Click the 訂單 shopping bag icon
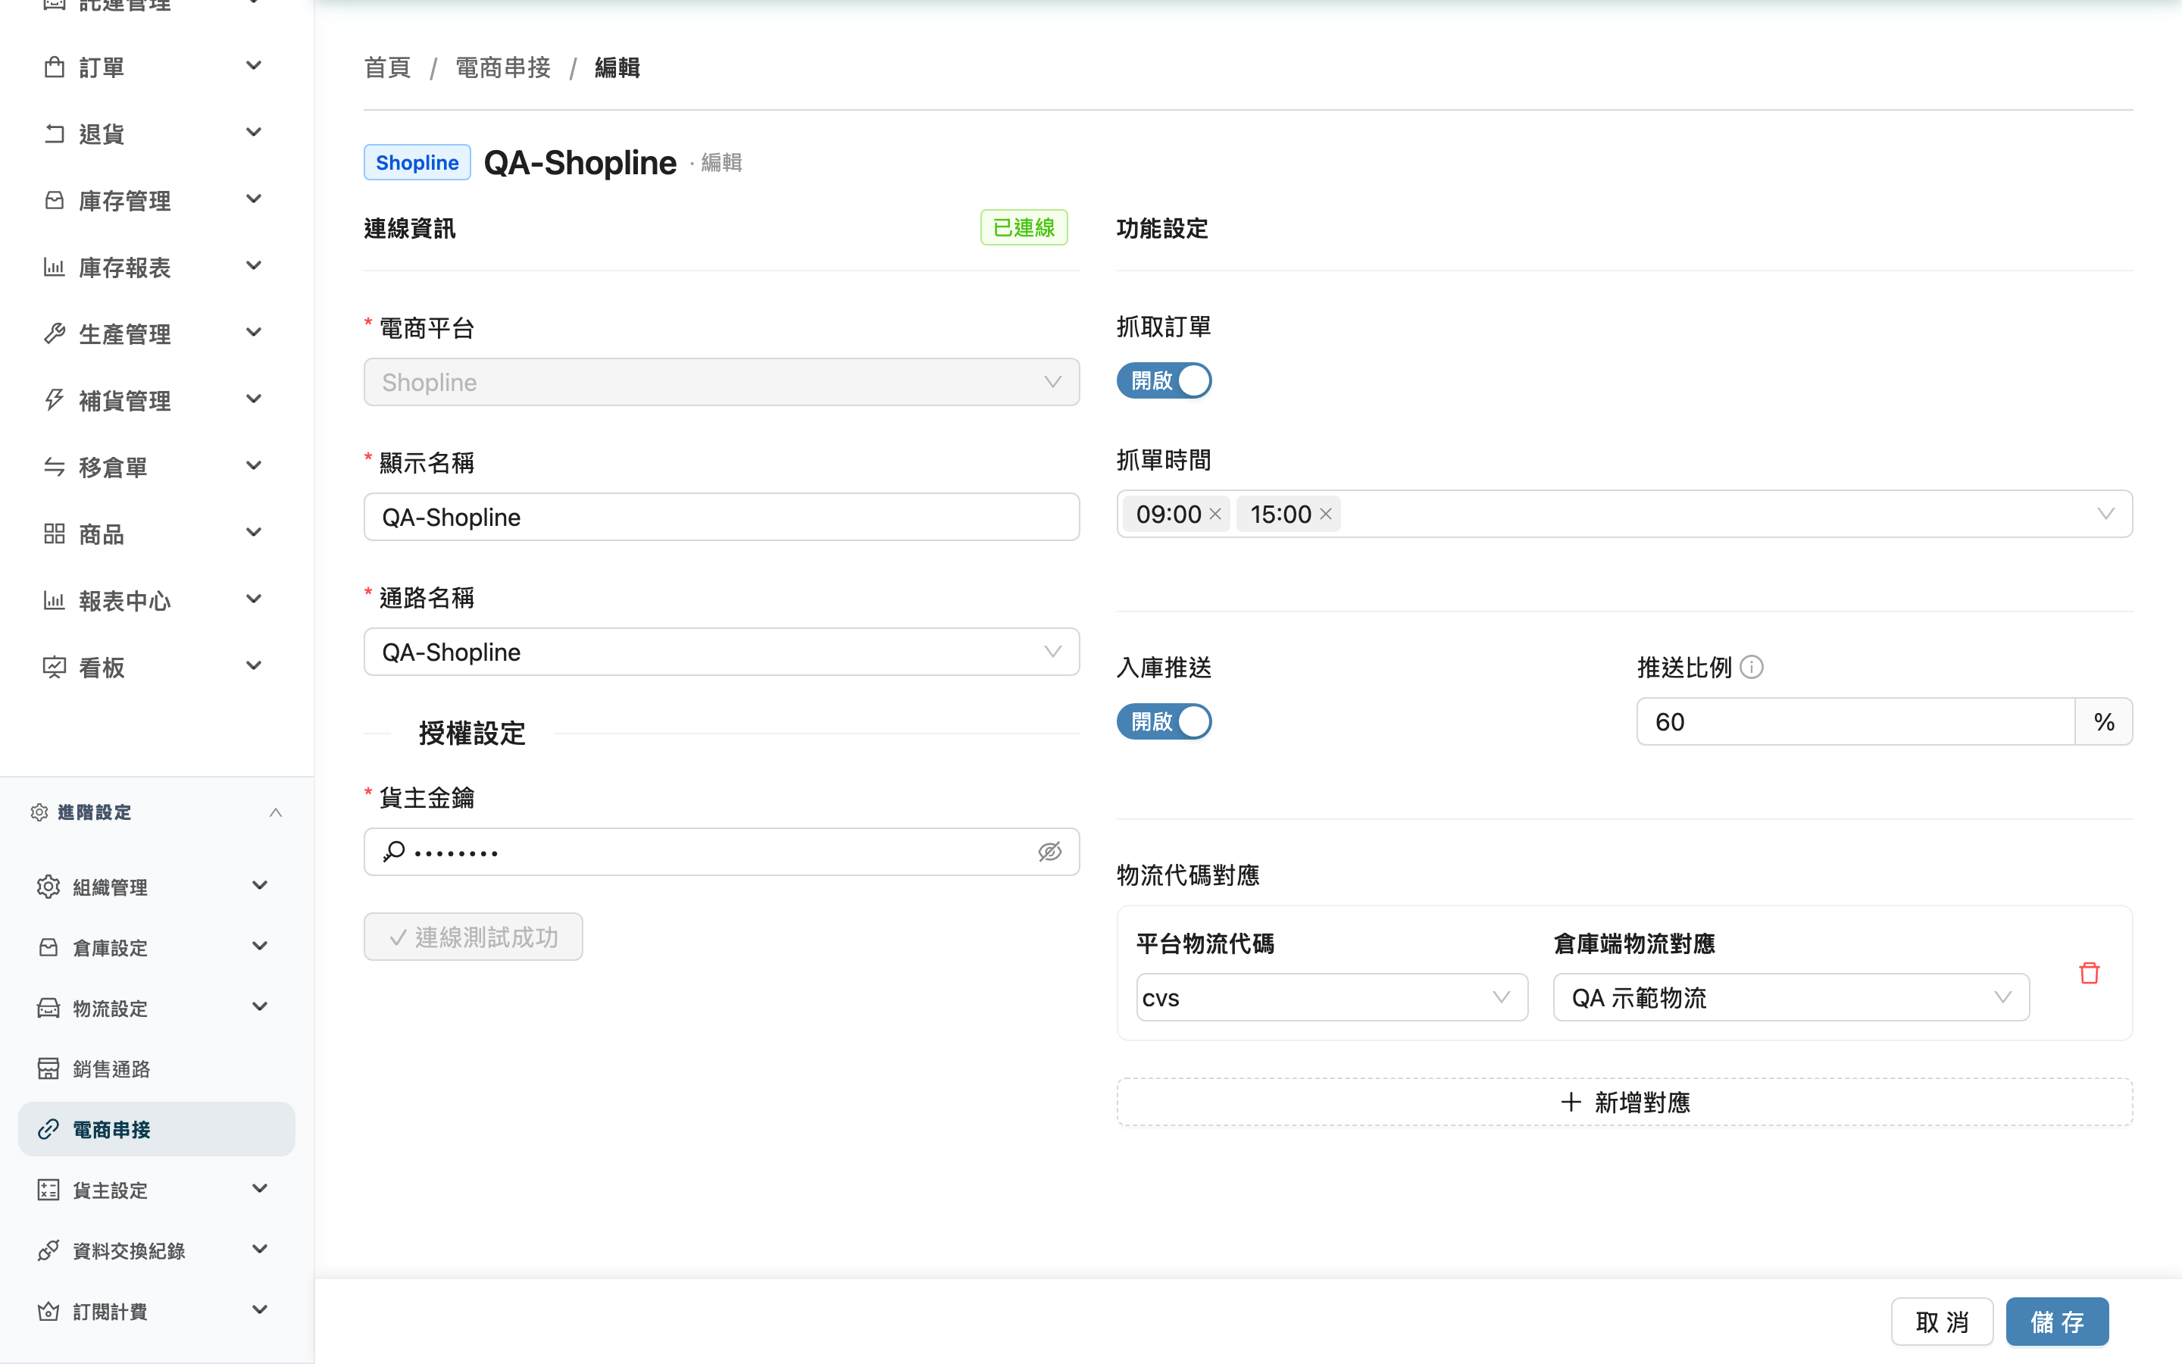Image resolution: width=2182 pixels, height=1364 pixels. click(54, 67)
